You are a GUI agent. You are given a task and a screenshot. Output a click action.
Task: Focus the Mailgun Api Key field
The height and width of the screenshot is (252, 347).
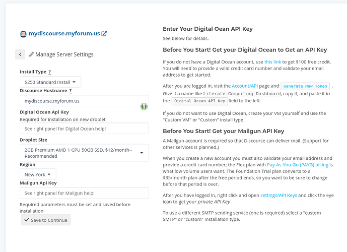(84, 193)
